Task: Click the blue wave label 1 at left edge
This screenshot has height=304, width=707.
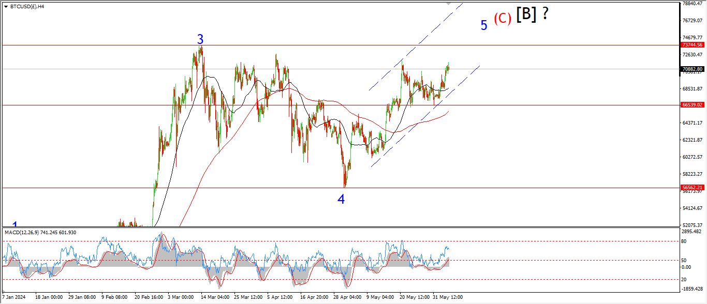Action: click(x=15, y=225)
